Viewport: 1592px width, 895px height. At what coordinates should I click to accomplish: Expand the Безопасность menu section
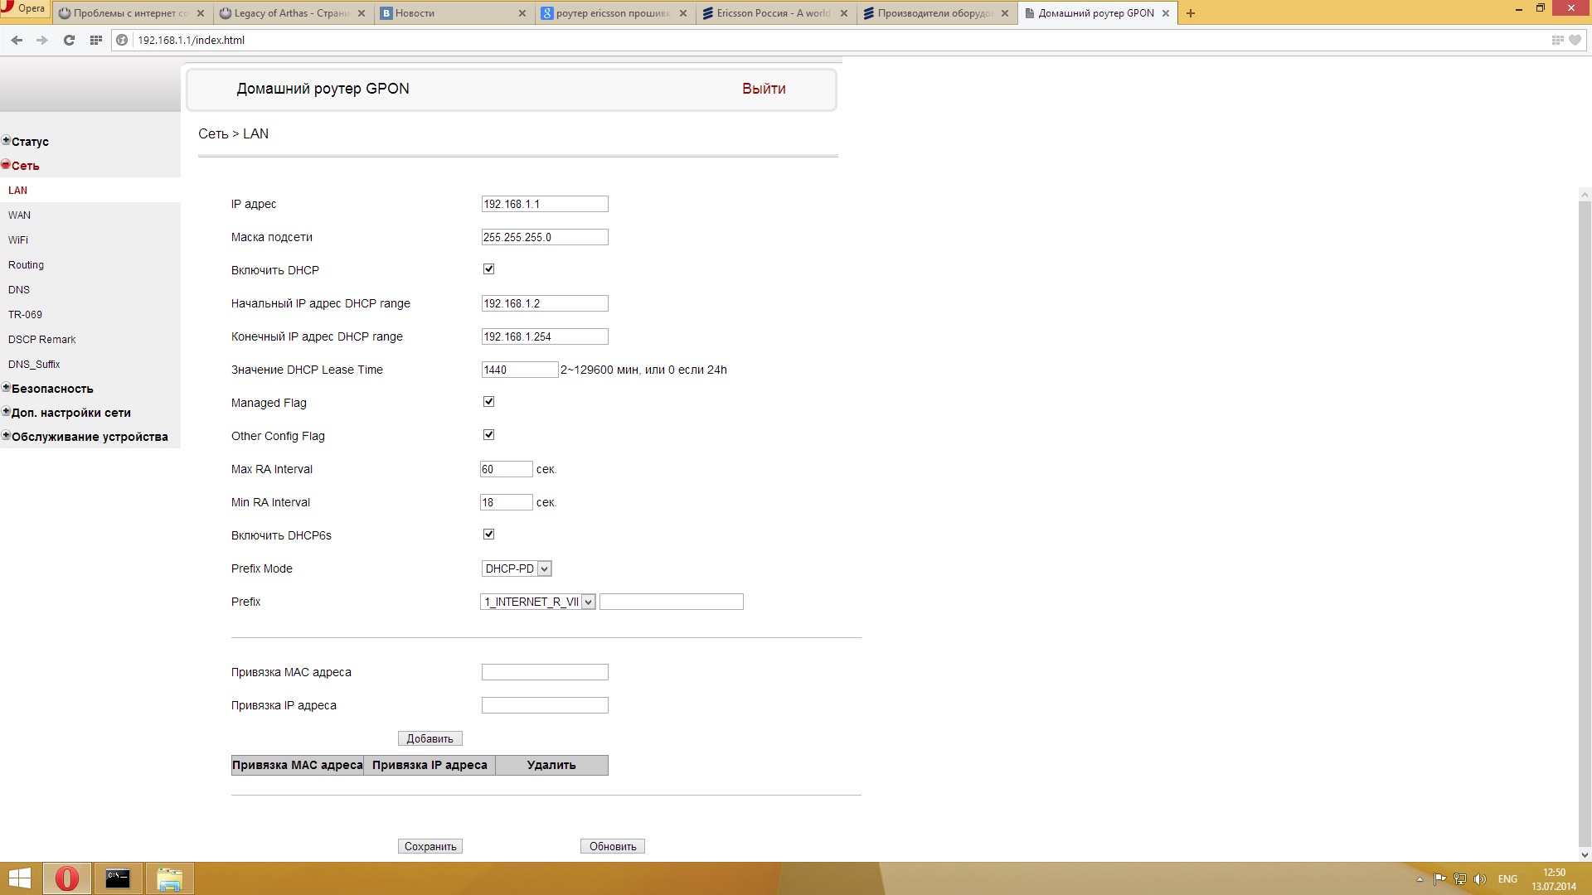pos(51,389)
